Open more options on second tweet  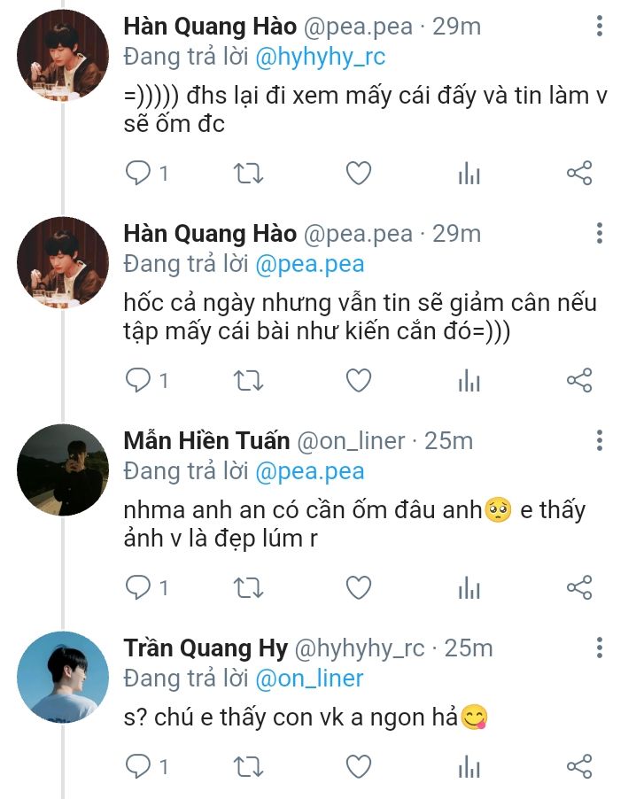coord(600,234)
